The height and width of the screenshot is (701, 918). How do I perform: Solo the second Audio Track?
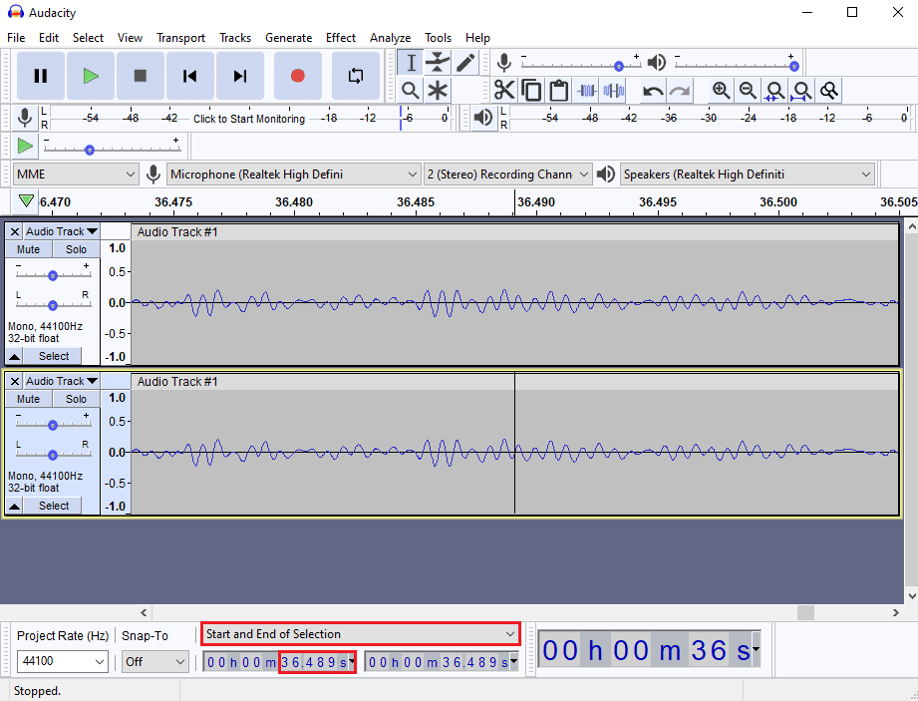pyautogui.click(x=76, y=399)
